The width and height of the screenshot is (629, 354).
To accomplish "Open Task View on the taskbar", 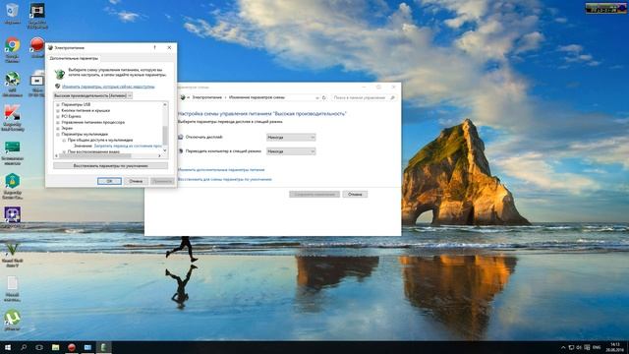I will [39, 347].
